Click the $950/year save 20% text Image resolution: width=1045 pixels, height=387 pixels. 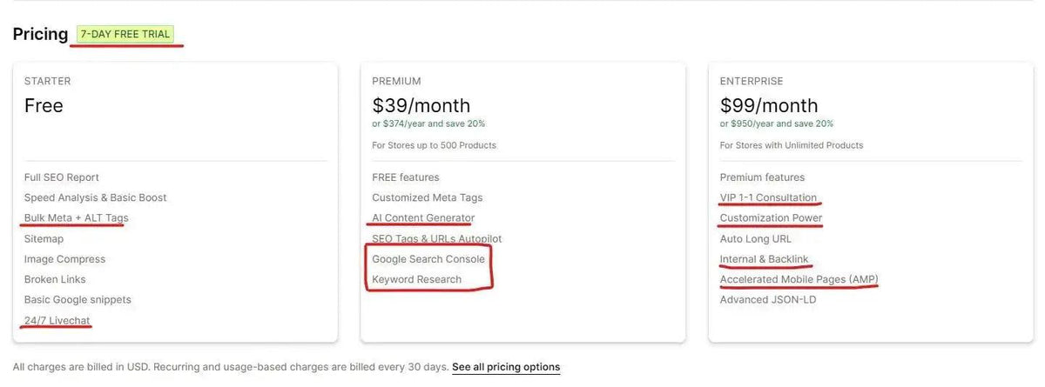(x=777, y=123)
